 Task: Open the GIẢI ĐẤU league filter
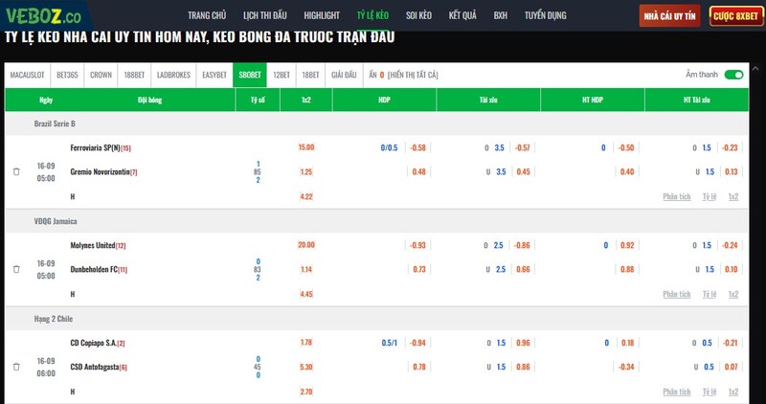point(344,75)
